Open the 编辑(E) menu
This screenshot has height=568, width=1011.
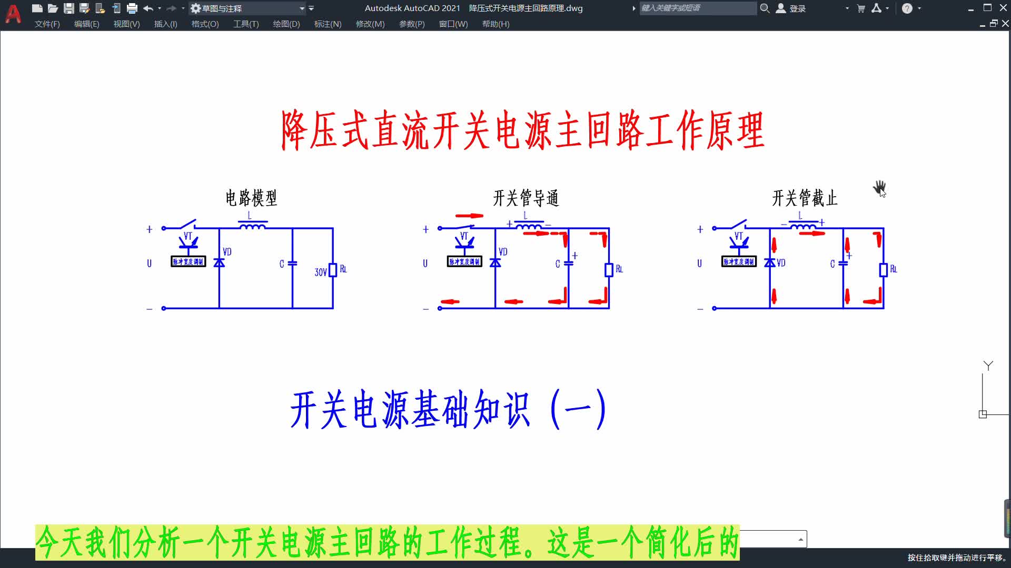[86, 24]
